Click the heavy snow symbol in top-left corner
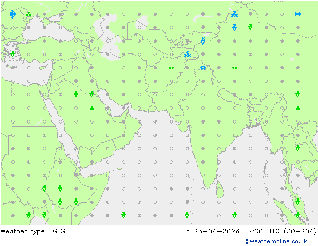 [x=13, y=14]
